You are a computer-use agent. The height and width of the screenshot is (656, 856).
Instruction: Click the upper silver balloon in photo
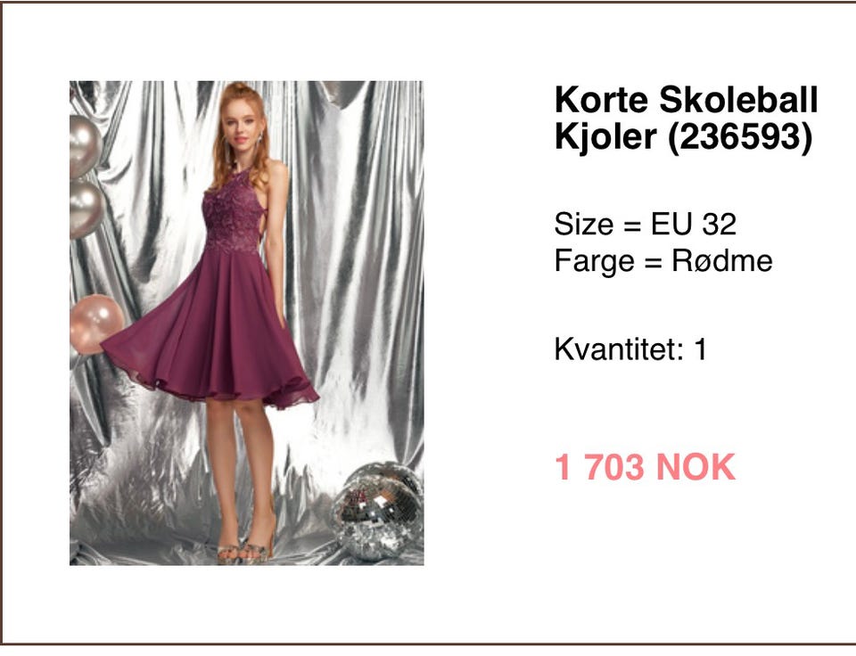[86, 145]
